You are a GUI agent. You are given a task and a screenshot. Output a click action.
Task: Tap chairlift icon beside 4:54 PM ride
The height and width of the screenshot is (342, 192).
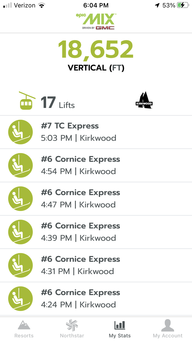coord(20,165)
